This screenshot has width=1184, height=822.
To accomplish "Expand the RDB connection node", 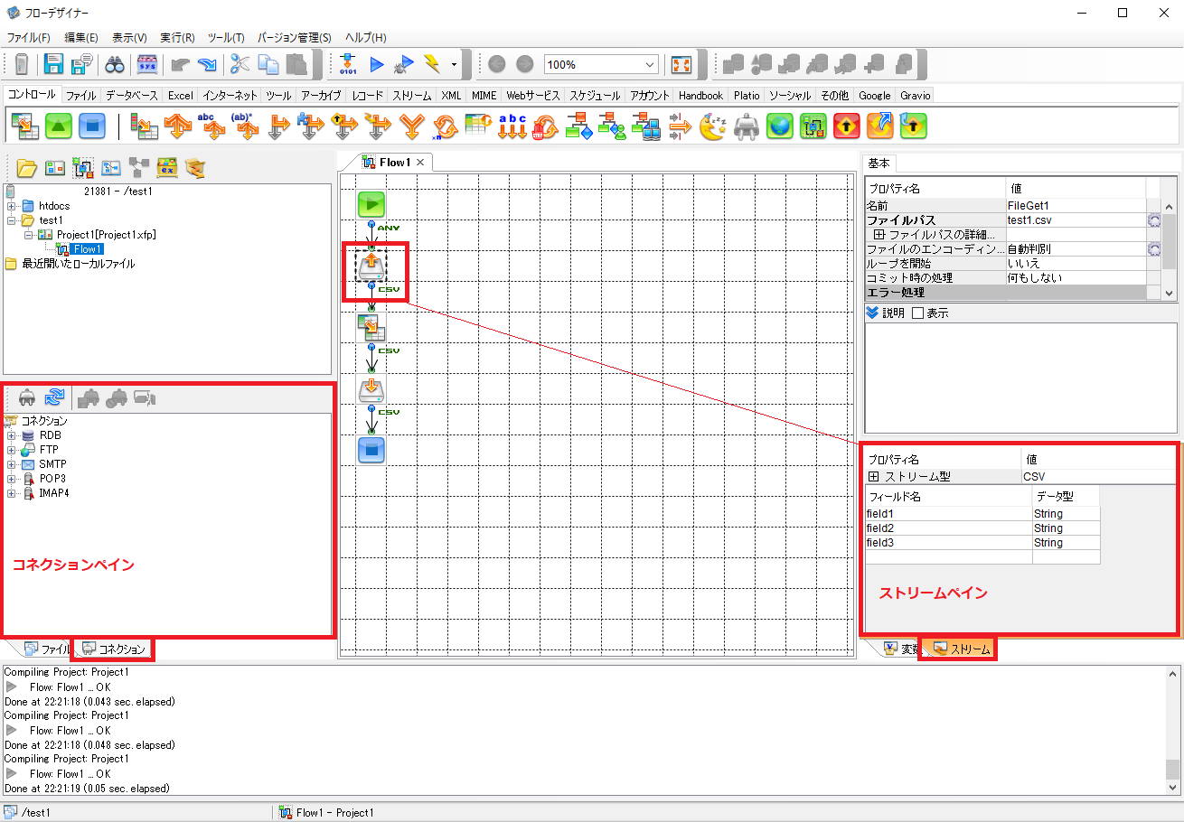I will point(11,435).
